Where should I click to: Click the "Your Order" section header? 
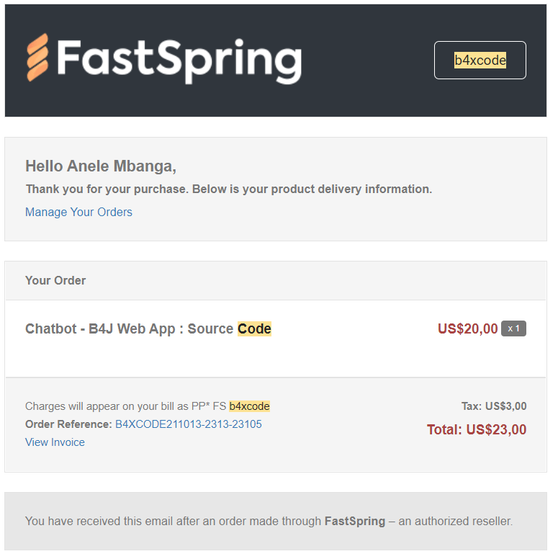(55, 280)
